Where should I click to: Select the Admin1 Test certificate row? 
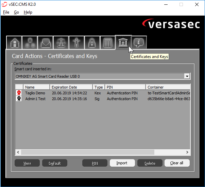point(103,99)
